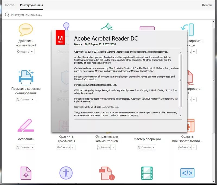Image resolution: width=217 pixels, height=185 pixels.
Task: Select the purple stamp pin icon
Action: pos(66,26)
